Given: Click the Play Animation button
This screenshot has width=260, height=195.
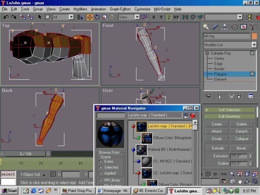Looking at the screenshot, I should pyautogui.click(x=208, y=174).
